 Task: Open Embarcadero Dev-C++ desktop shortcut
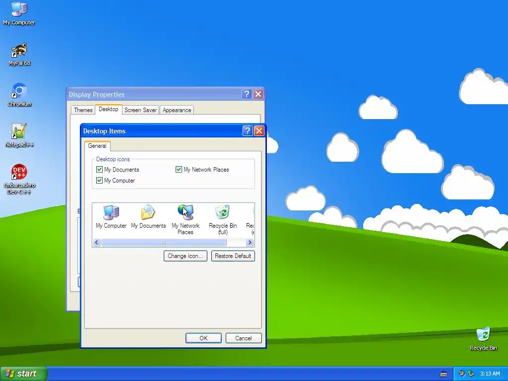[19, 179]
